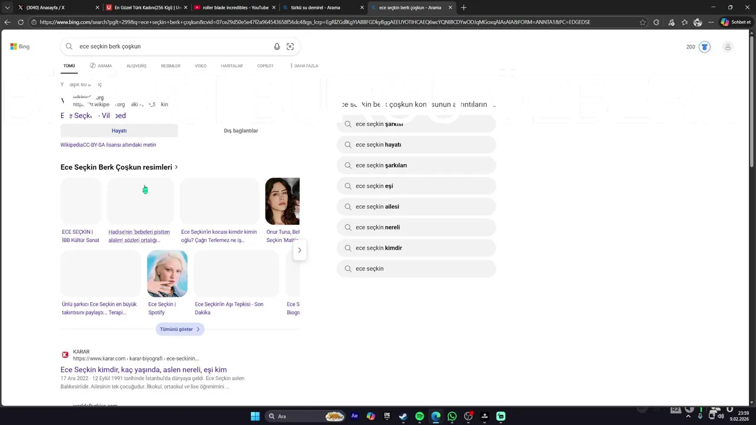
Task: Switch to En Güzel Türk Kadını tab
Action: [145, 8]
